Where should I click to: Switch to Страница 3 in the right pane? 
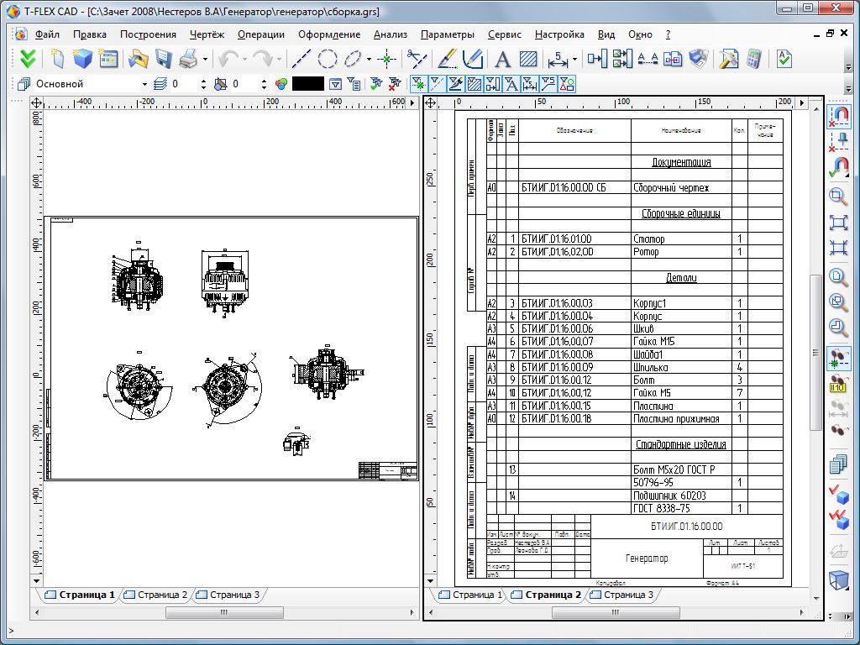coord(623,595)
